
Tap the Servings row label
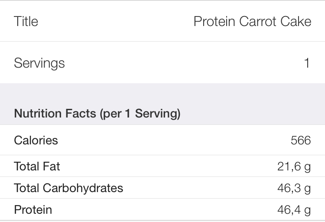(x=39, y=63)
